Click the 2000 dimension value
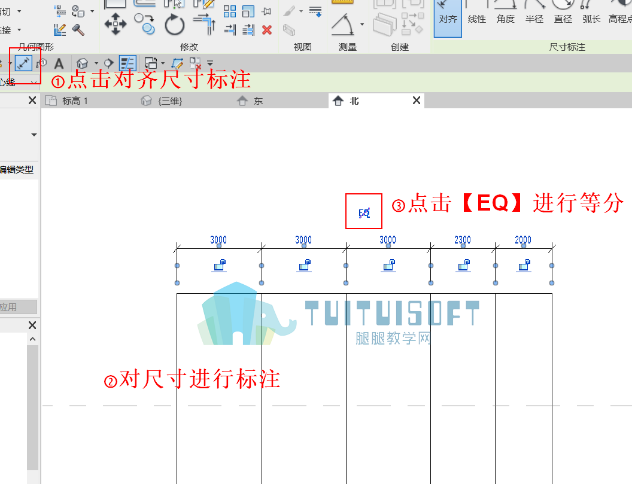Screen dimensions: 632x484 tap(523, 240)
